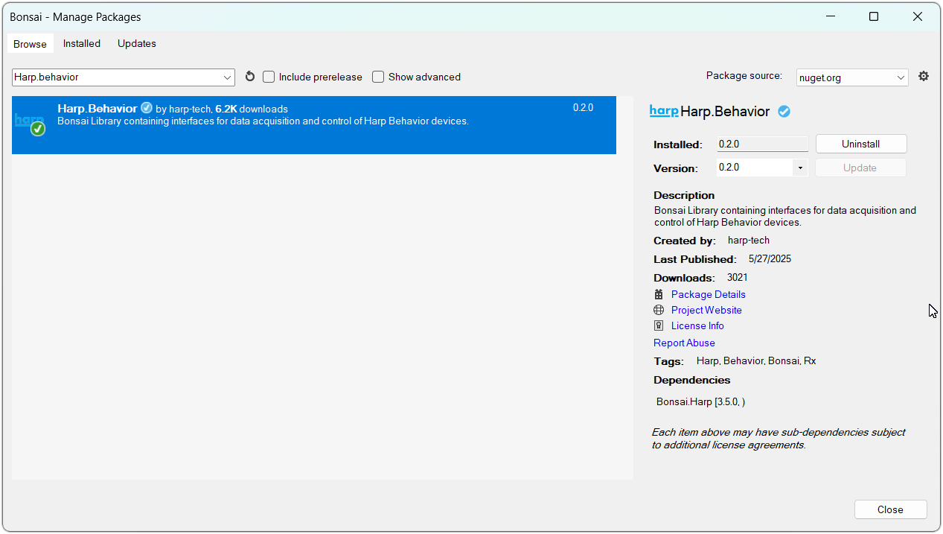Click the Package Details building icon
This screenshot has width=943, height=534.
pyautogui.click(x=659, y=294)
